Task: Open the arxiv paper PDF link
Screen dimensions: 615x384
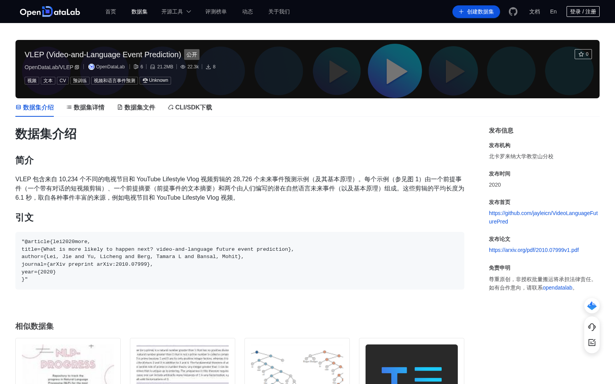Action: pyautogui.click(x=534, y=250)
